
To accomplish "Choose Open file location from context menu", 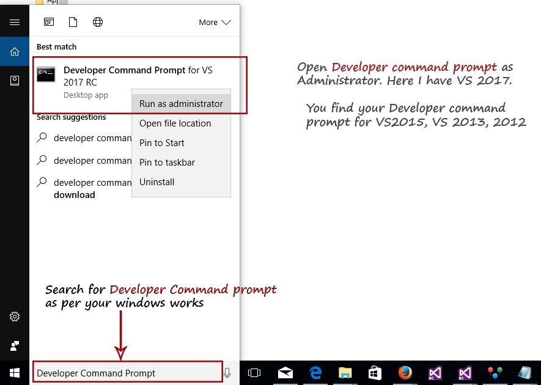I will [x=181, y=123].
